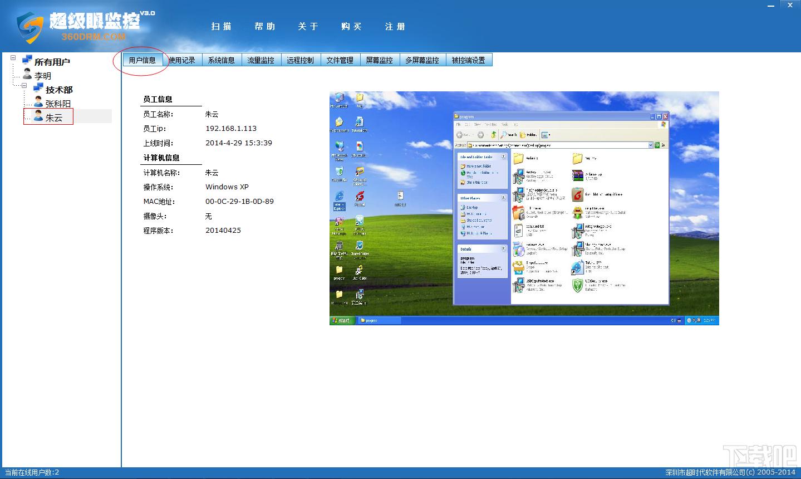This screenshot has width=801, height=479.
Task: Click the 购买 purchase link
Action: pos(352,26)
